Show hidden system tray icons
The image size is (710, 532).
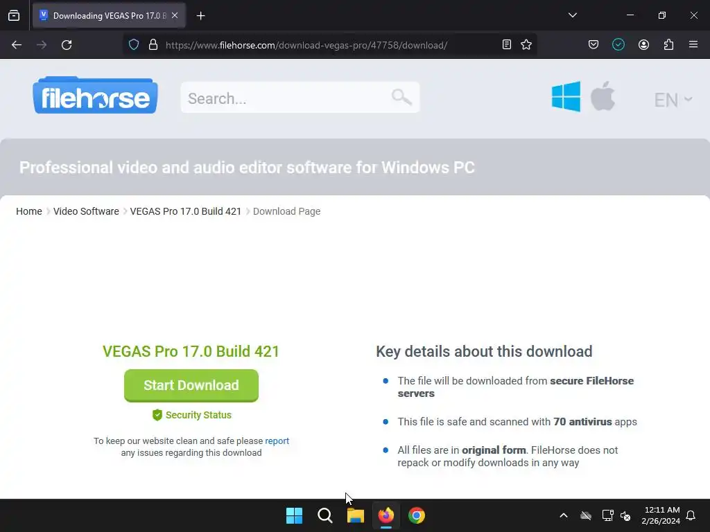(564, 515)
